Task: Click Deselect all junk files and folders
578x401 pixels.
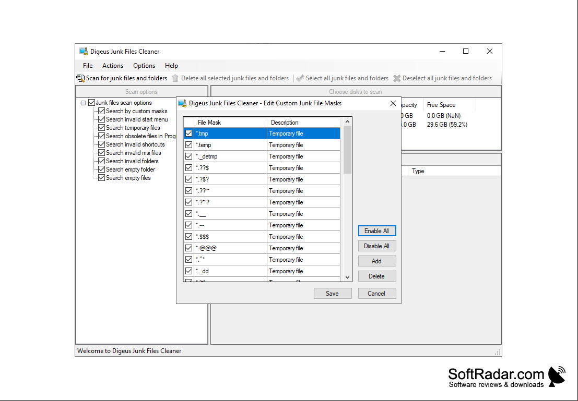Action: click(443, 78)
